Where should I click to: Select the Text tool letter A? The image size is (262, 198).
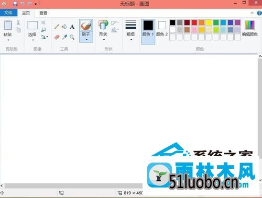[72, 27]
